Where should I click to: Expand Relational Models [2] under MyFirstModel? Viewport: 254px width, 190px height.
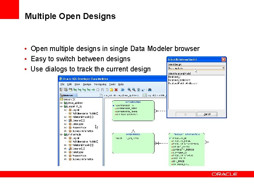point(65,145)
